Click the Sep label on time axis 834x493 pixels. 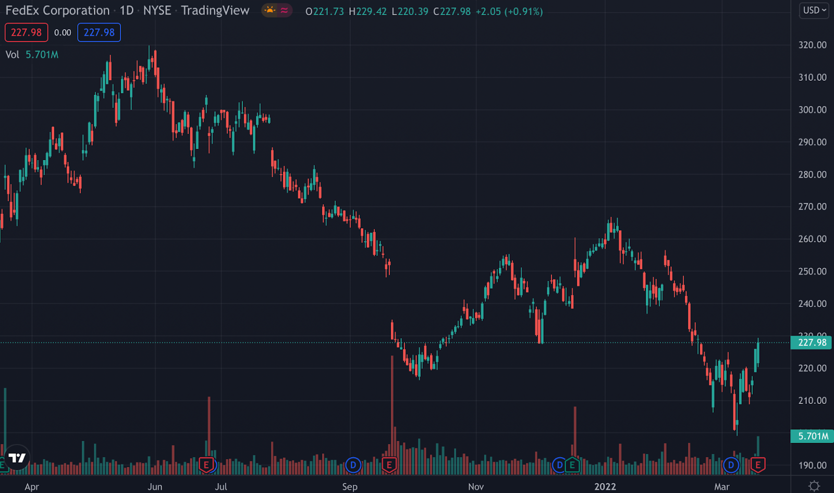pyautogui.click(x=350, y=487)
